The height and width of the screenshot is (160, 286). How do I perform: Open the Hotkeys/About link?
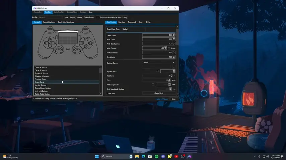coord(162,99)
